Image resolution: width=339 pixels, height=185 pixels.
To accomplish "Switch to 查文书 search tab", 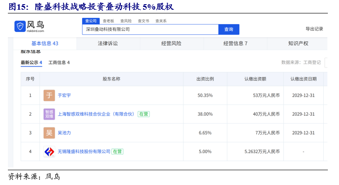I will (143, 21).
